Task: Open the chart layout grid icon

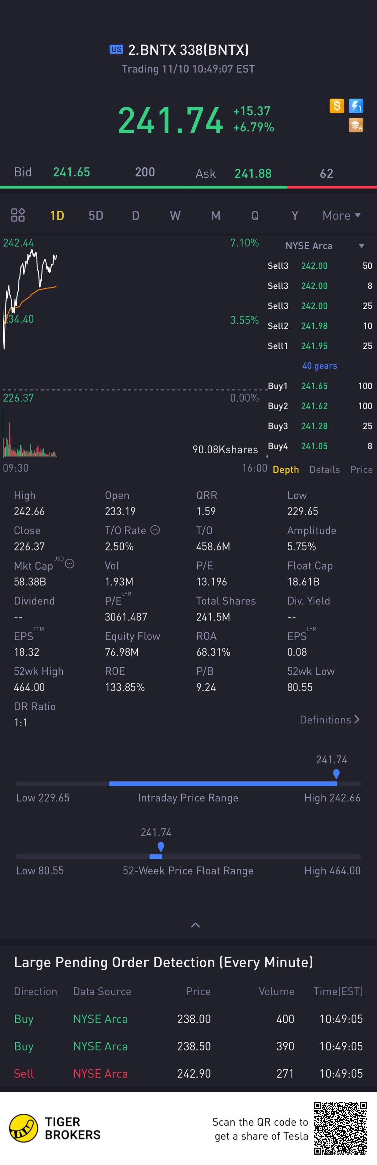Action: [18, 215]
